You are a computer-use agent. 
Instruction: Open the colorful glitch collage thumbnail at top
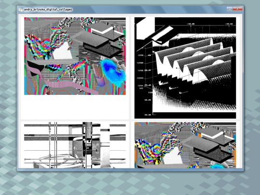[x=75, y=56]
